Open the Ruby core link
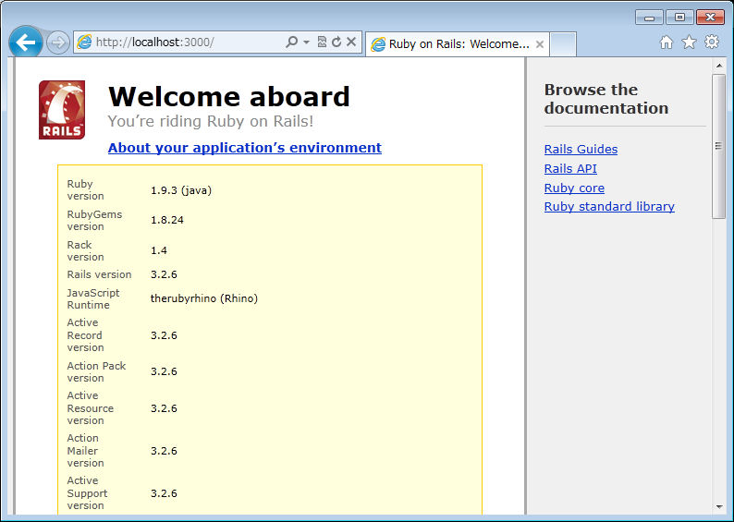The height and width of the screenshot is (522, 734). tap(574, 188)
